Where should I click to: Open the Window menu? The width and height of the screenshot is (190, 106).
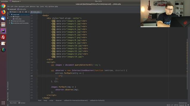click(x=51, y=6)
